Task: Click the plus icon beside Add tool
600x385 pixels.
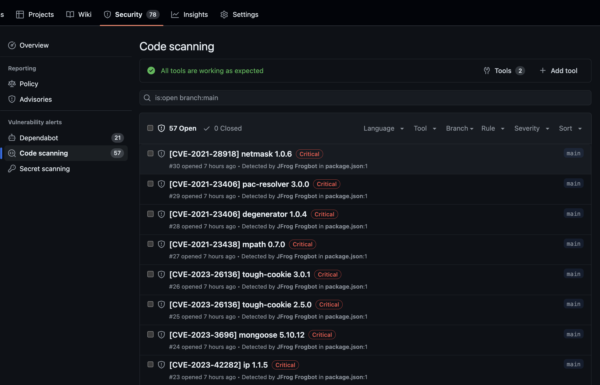Action: coord(543,70)
